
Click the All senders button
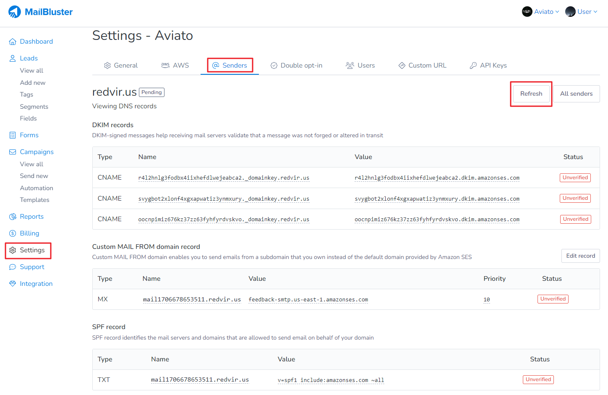(576, 94)
